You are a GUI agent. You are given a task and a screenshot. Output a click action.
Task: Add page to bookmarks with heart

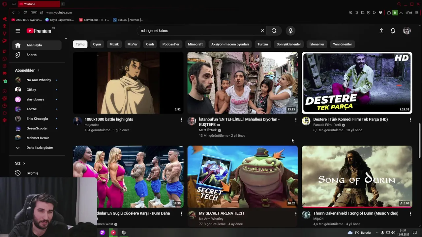[x=380, y=13]
